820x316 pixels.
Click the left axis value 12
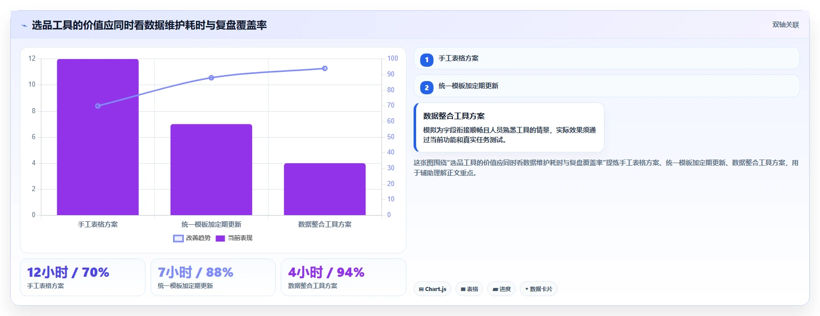(32, 59)
